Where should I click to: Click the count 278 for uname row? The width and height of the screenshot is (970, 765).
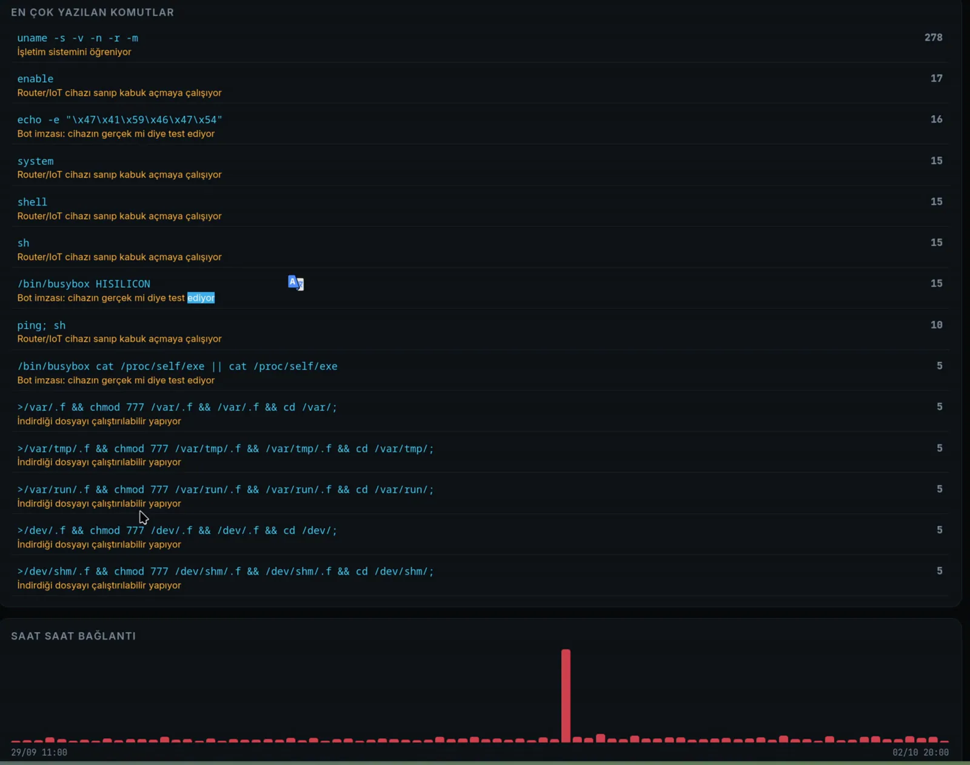[x=933, y=38]
